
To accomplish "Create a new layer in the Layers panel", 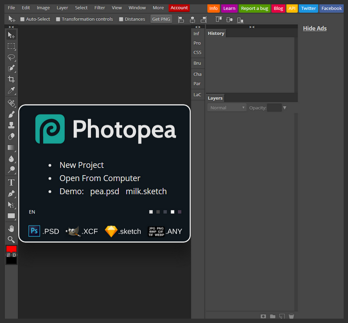I will [281, 316].
